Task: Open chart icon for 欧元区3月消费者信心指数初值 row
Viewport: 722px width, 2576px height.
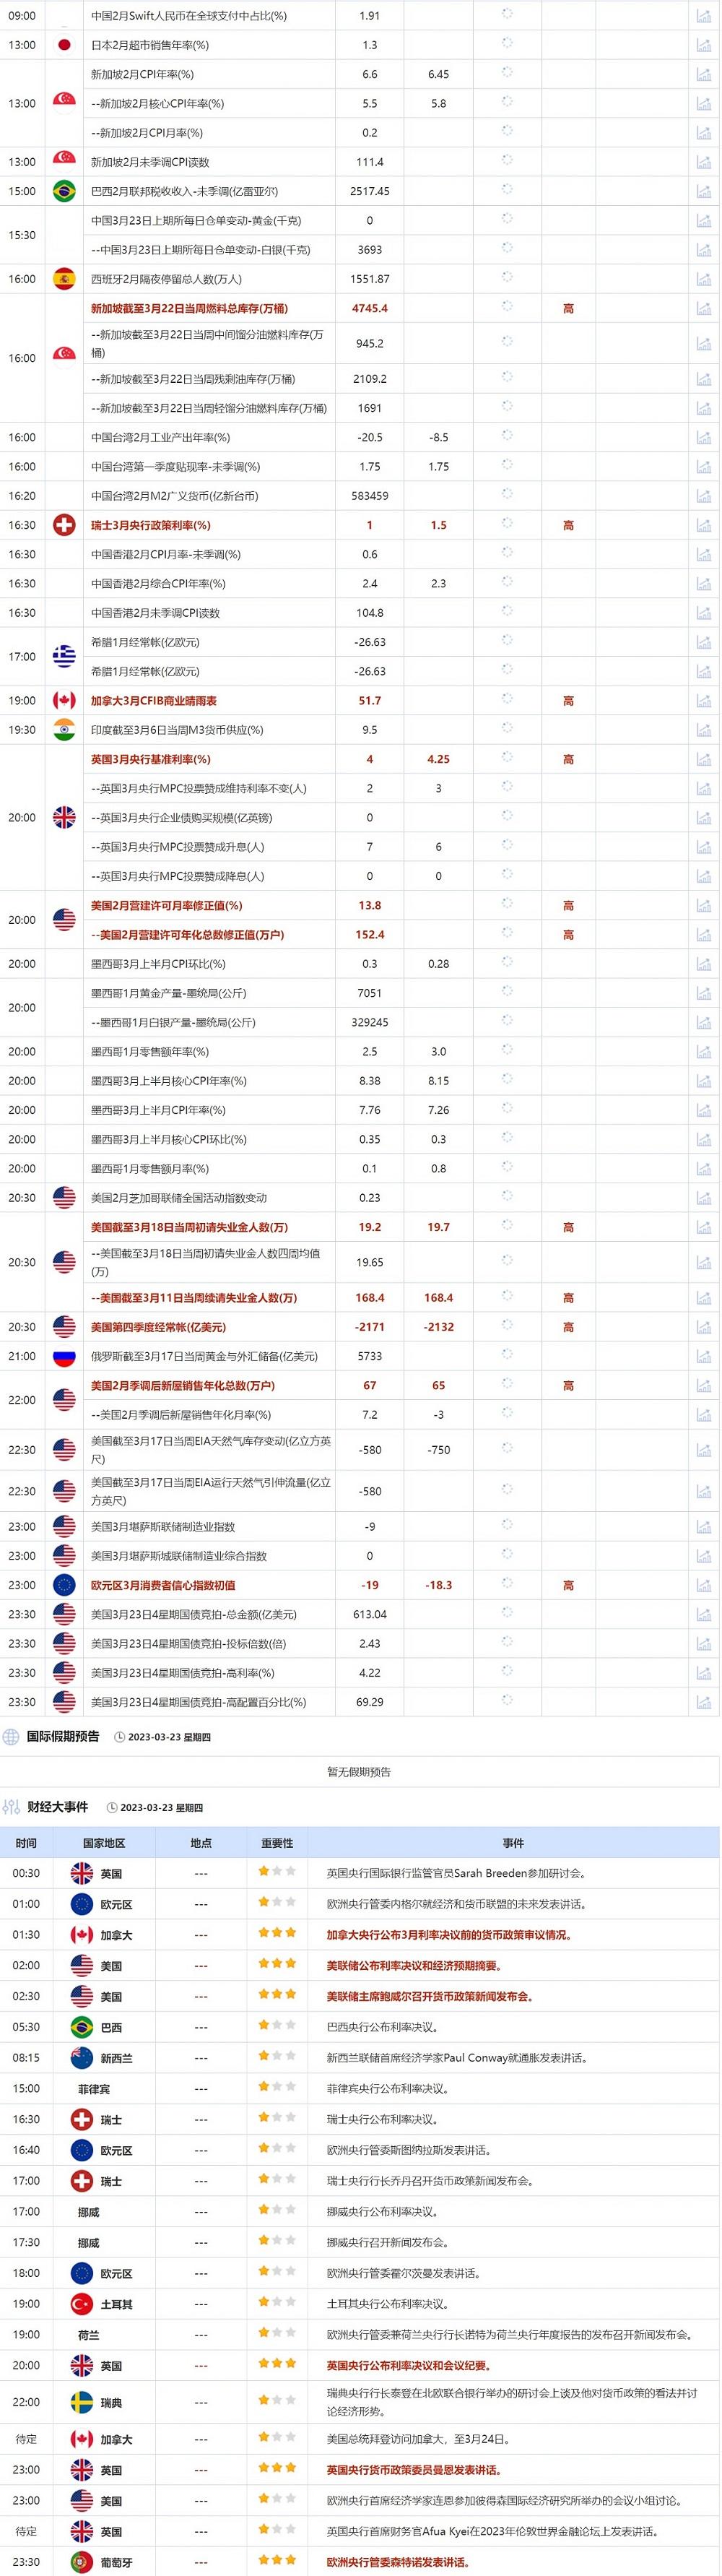Action: [x=704, y=1585]
